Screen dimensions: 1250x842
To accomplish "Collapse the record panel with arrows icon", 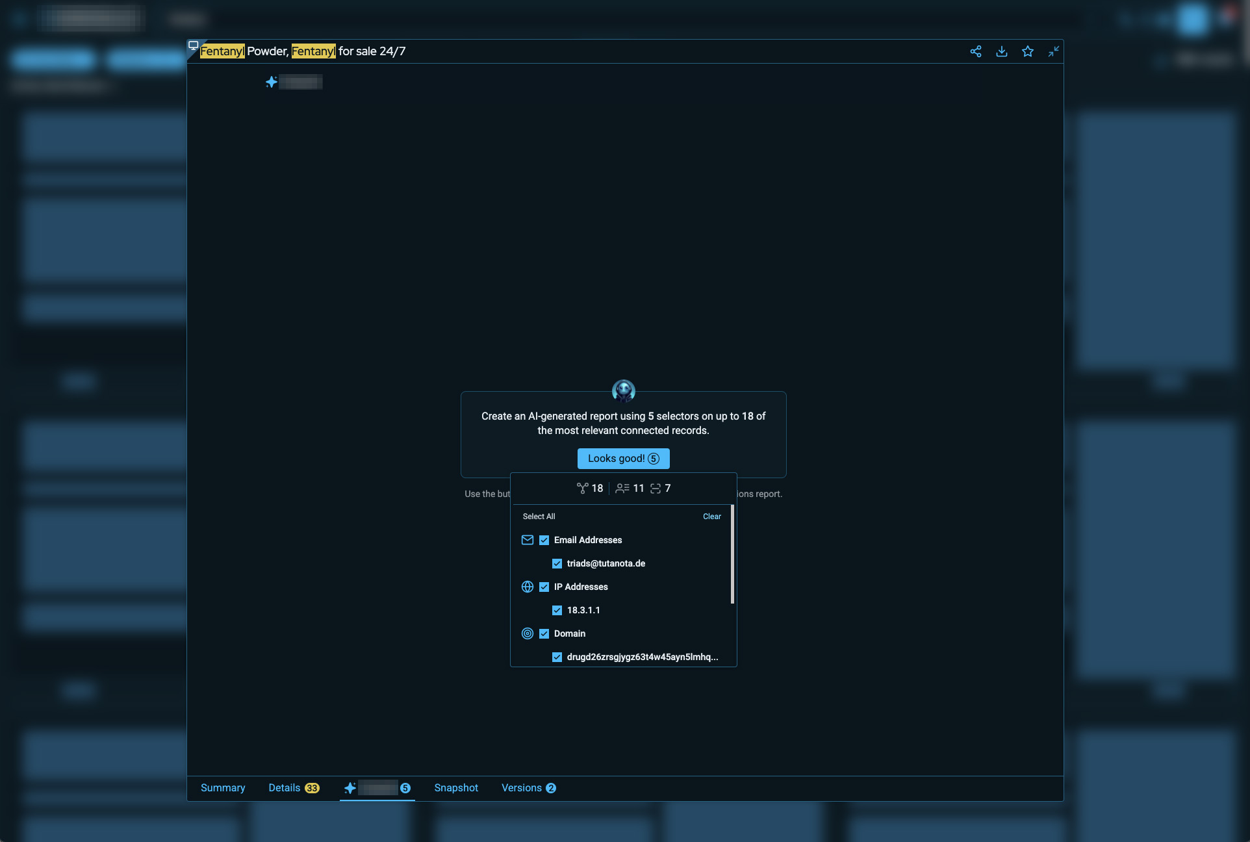I will 1053,51.
